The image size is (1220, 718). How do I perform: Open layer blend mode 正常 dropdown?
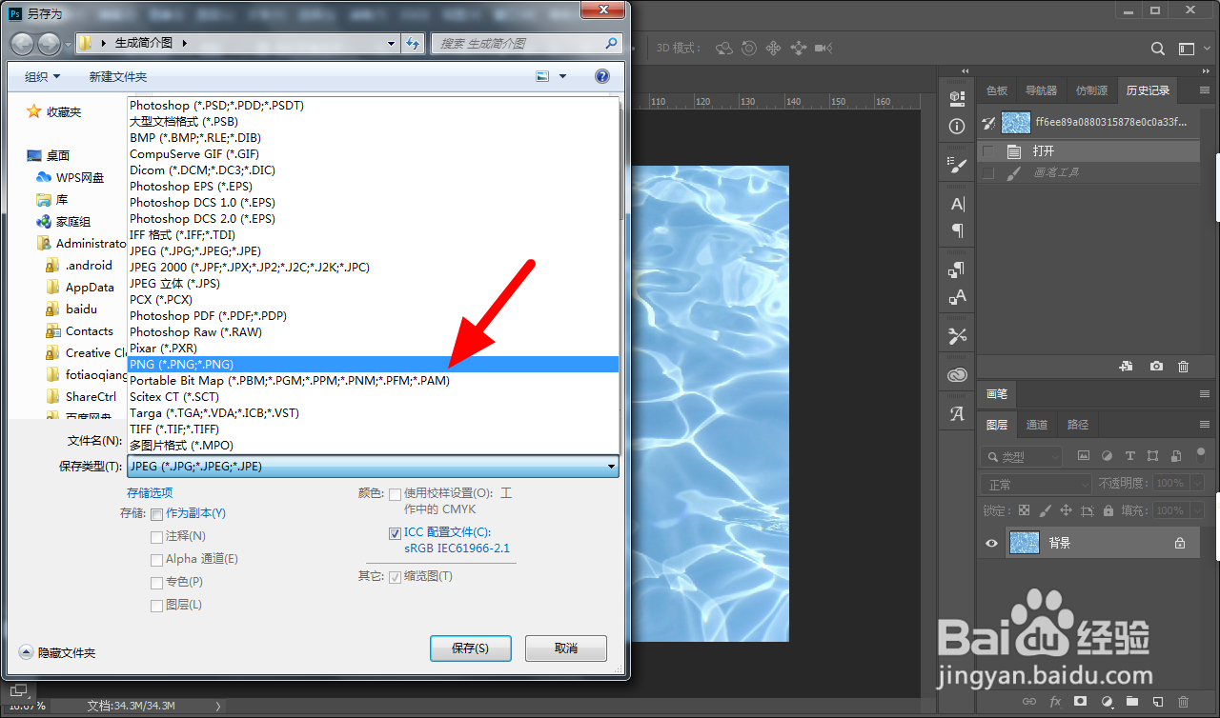tap(1037, 484)
